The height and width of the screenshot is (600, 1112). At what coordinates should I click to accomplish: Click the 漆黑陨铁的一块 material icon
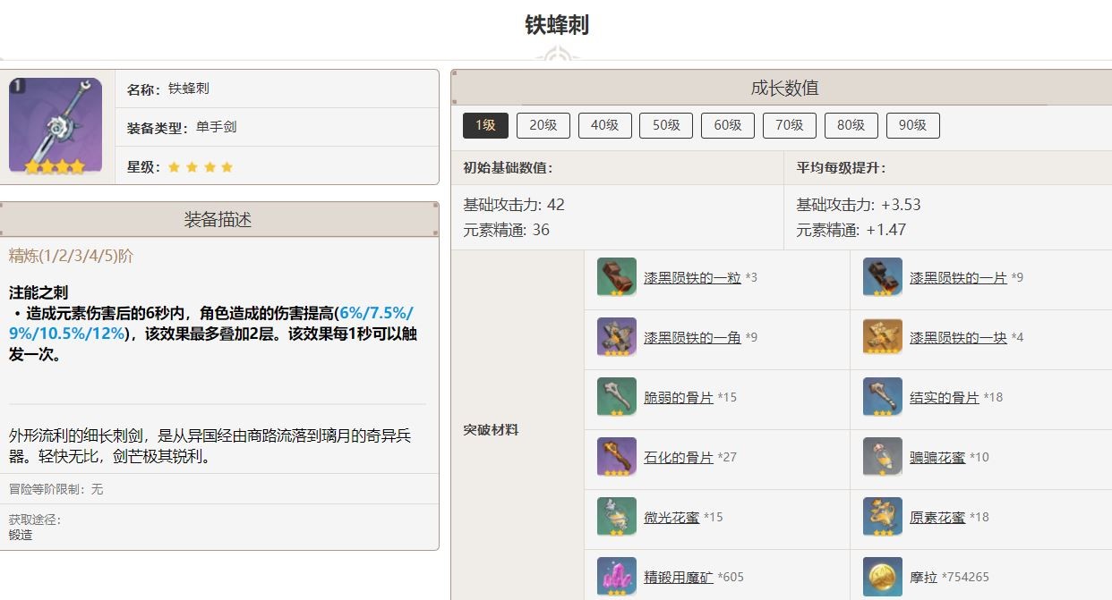pyautogui.click(x=883, y=337)
